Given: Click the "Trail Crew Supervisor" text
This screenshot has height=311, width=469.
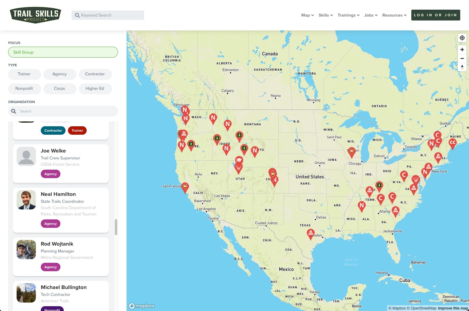Looking at the screenshot, I should 60,158.
